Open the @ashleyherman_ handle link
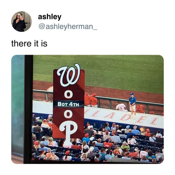The width and height of the screenshot is (175, 175). pyautogui.click(x=68, y=27)
